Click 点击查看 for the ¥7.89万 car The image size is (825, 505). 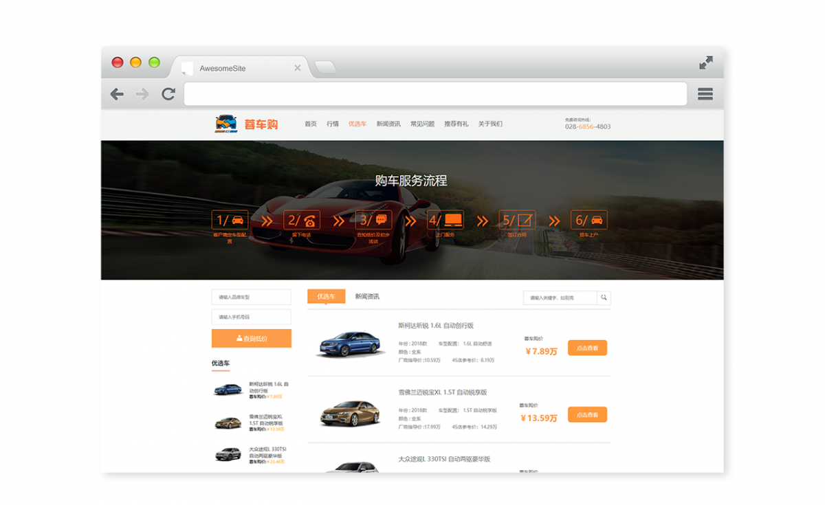pyautogui.click(x=587, y=348)
